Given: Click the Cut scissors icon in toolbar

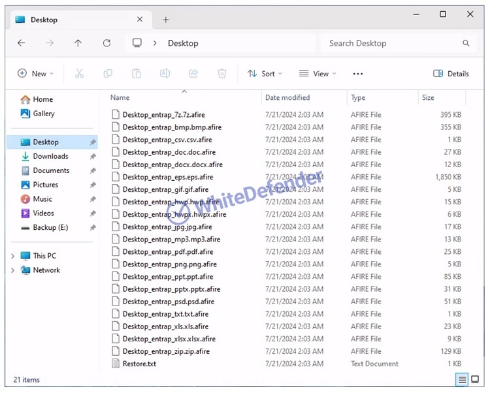Looking at the screenshot, I should point(79,74).
